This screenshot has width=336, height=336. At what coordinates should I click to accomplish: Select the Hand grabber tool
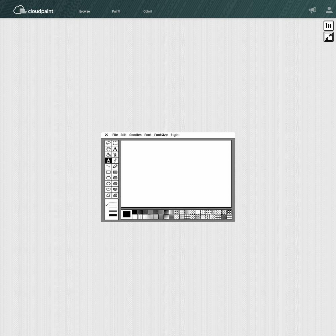click(108, 149)
